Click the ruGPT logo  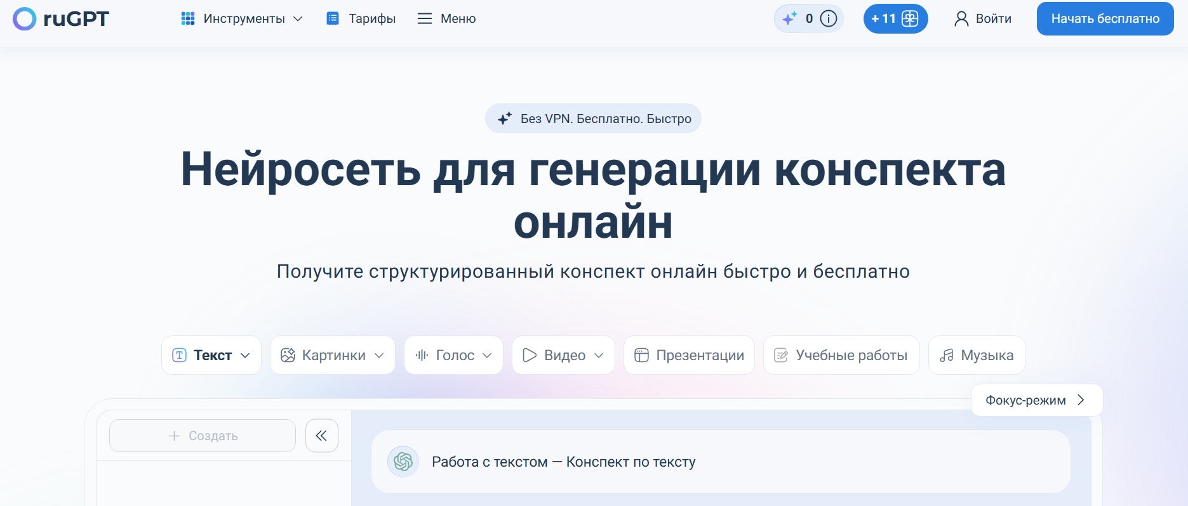tap(61, 19)
